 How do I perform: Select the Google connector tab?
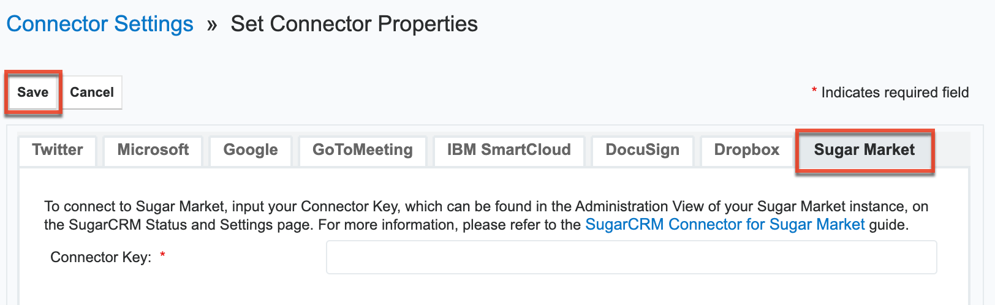(x=251, y=150)
